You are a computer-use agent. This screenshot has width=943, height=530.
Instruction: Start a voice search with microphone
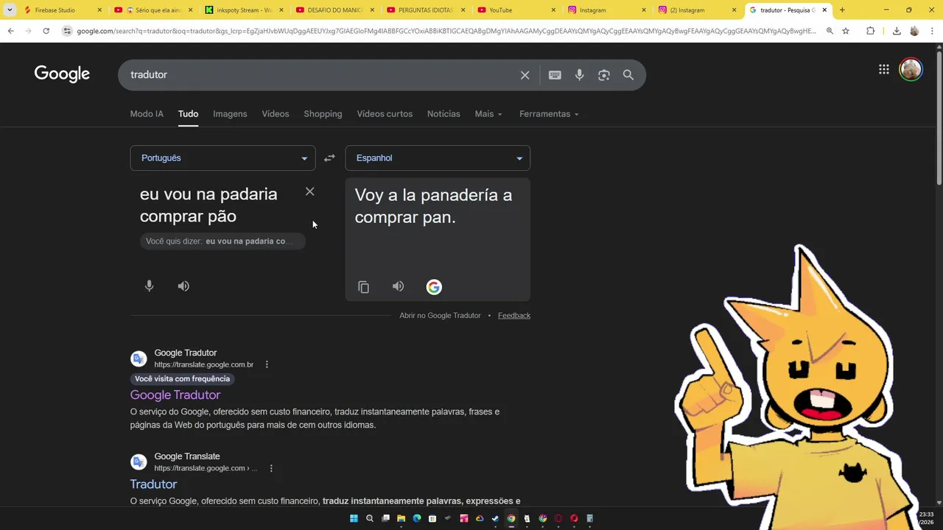click(x=580, y=75)
